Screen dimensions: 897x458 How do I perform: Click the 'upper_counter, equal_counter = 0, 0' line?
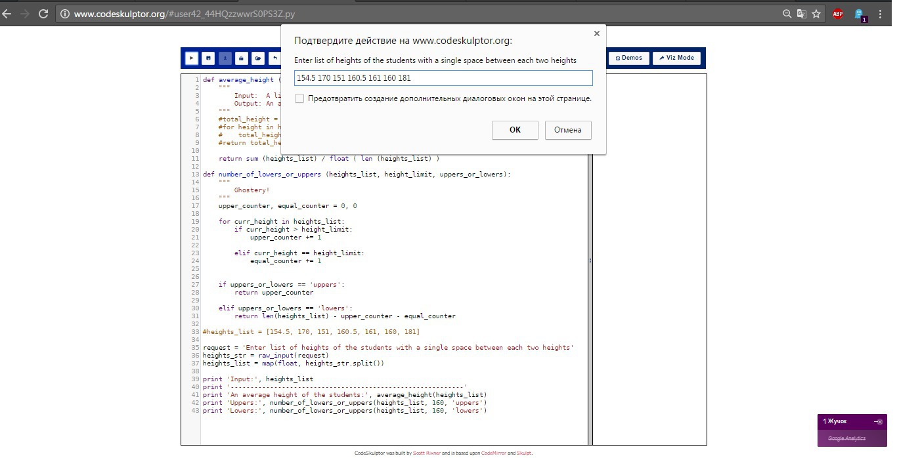[288, 206]
